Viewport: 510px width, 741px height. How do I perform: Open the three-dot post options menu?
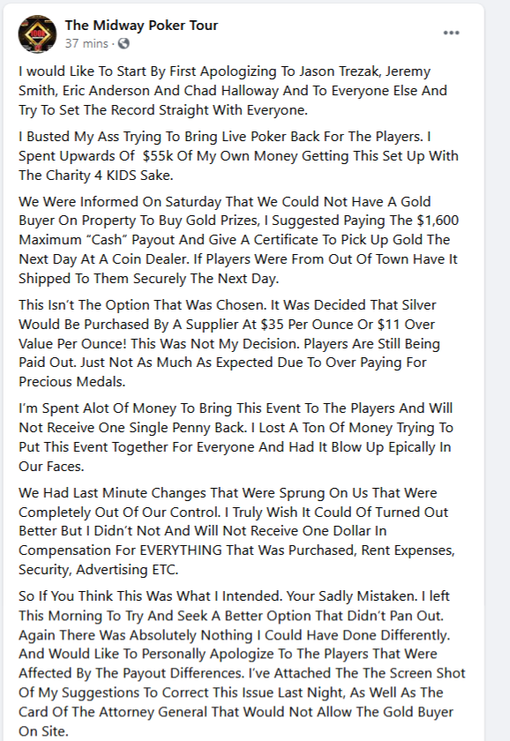pyautogui.click(x=451, y=33)
